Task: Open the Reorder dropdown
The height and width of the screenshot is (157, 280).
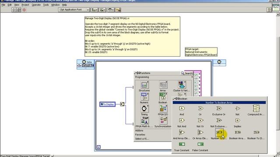Action: 111,10
